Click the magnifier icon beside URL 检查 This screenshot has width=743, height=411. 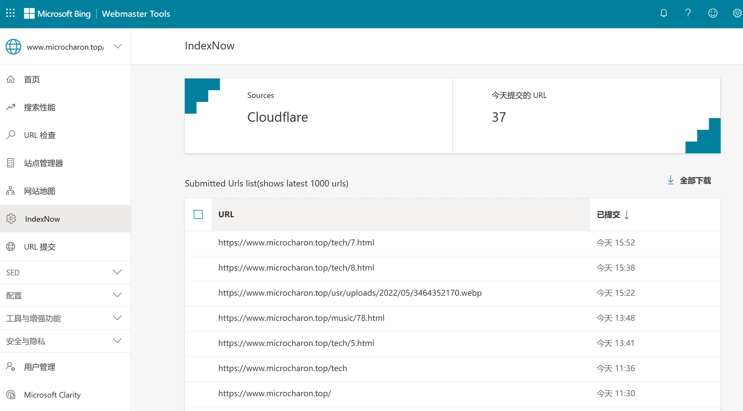click(11, 135)
